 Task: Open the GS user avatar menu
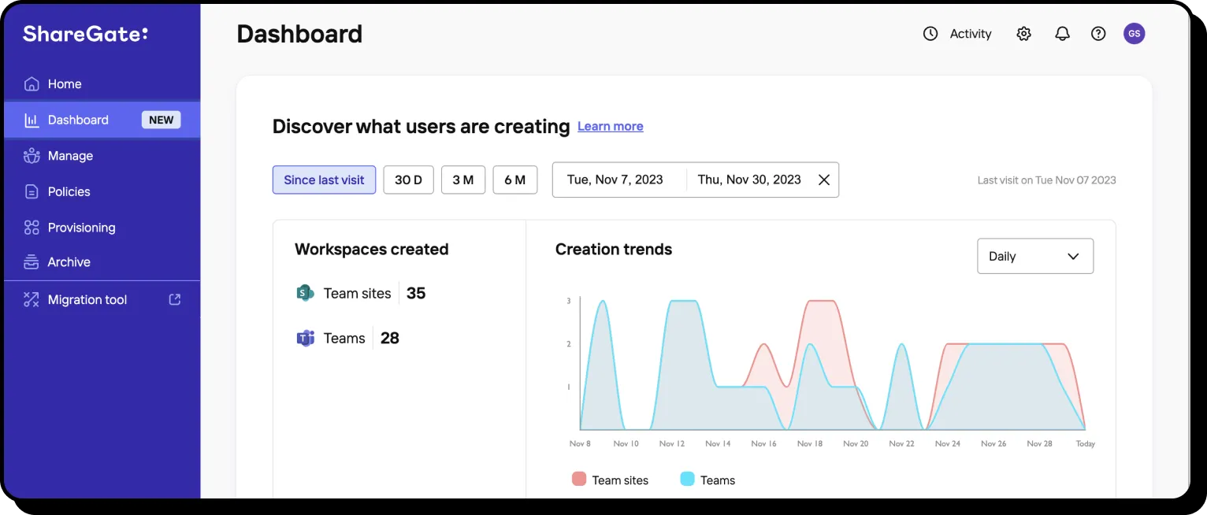(1134, 33)
